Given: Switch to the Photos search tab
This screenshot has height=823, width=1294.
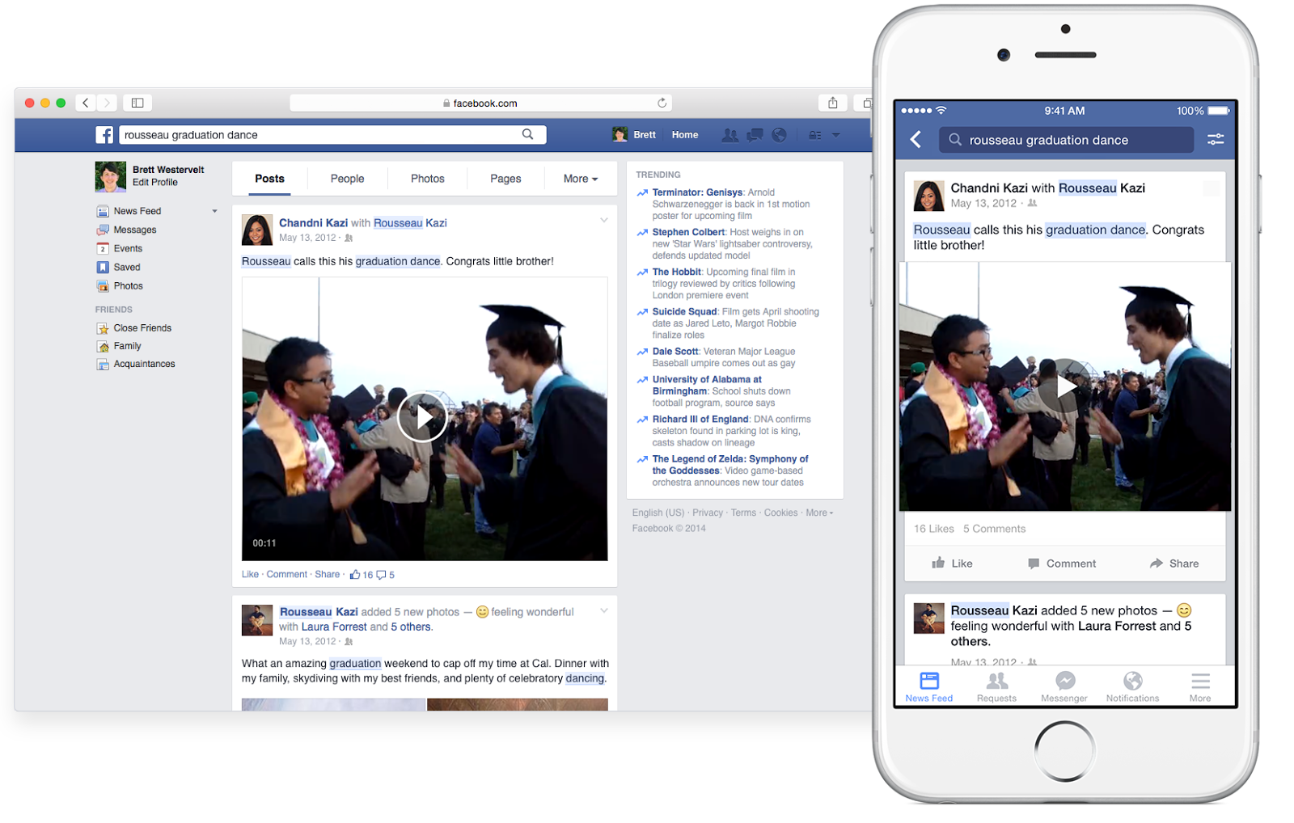Looking at the screenshot, I should (427, 179).
